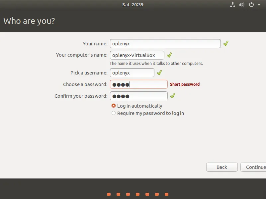Open the clock showing Sat 20:39

click(133, 5)
